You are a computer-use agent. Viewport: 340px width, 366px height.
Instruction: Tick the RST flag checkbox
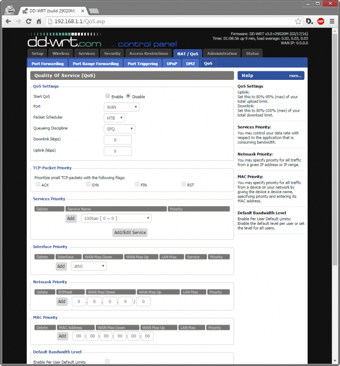(x=184, y=184)
